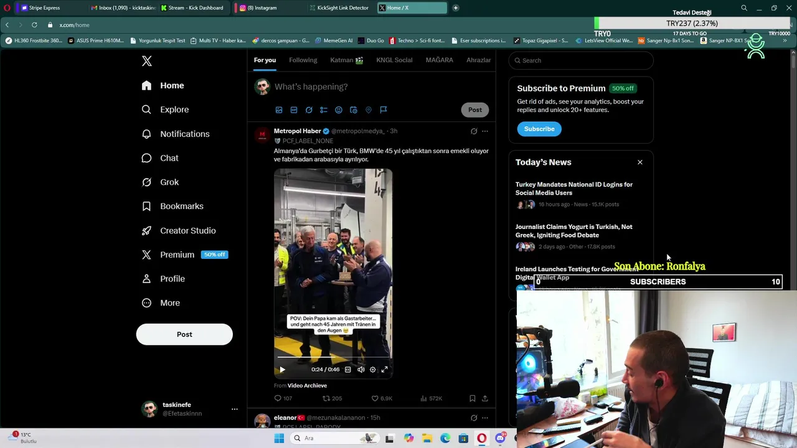Open emoji picker in composer
This screenshot has width=797, height=448.
point(339,110)
